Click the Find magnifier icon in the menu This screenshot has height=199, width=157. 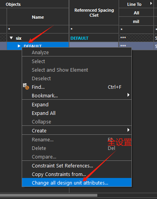pyautogui.click(x=26, y=86)
